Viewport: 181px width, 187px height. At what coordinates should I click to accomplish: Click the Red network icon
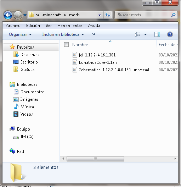click(x=12, y=151)
